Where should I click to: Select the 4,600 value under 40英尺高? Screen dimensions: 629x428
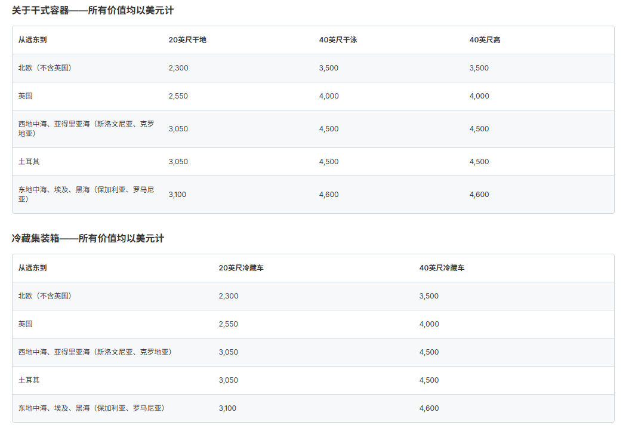(479, 195)
